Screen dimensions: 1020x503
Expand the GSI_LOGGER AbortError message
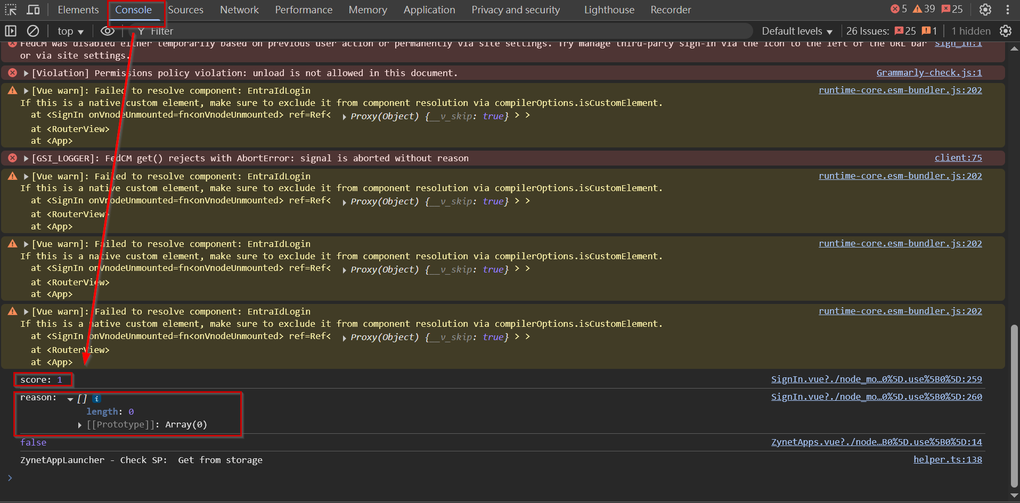click(x=26, y=158)
